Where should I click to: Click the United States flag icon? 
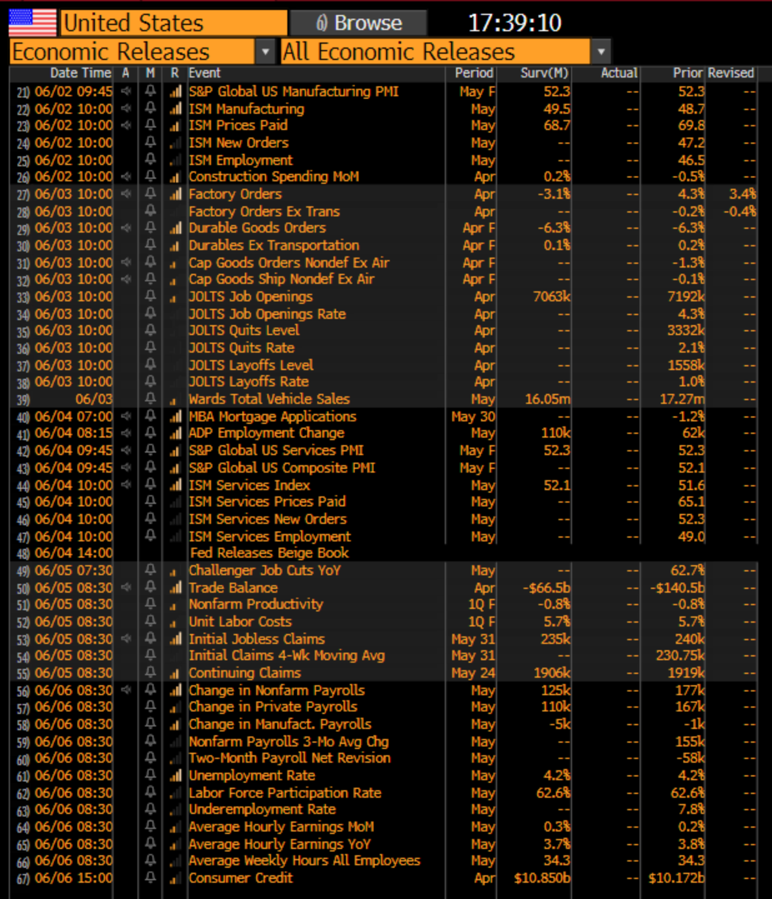(x=32, y=23)
